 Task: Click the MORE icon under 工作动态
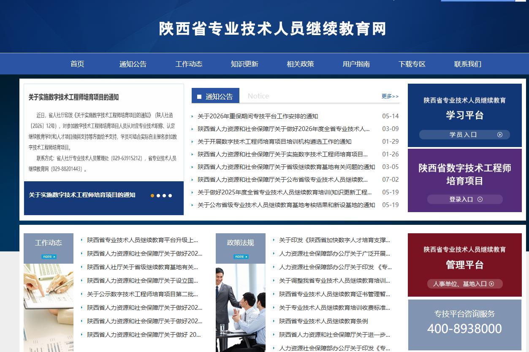click(49, 256)
